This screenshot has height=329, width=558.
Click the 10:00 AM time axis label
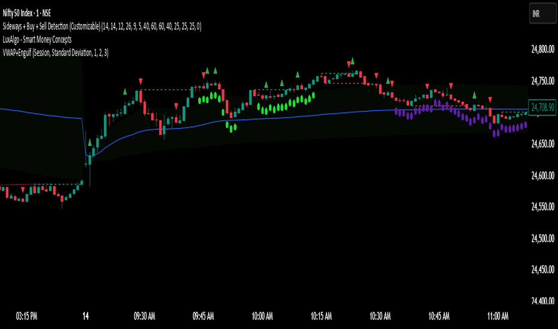[x=262, y=316]
